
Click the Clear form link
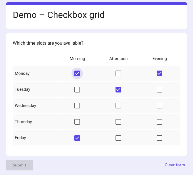pyautogui.click(x=175, y=165)
